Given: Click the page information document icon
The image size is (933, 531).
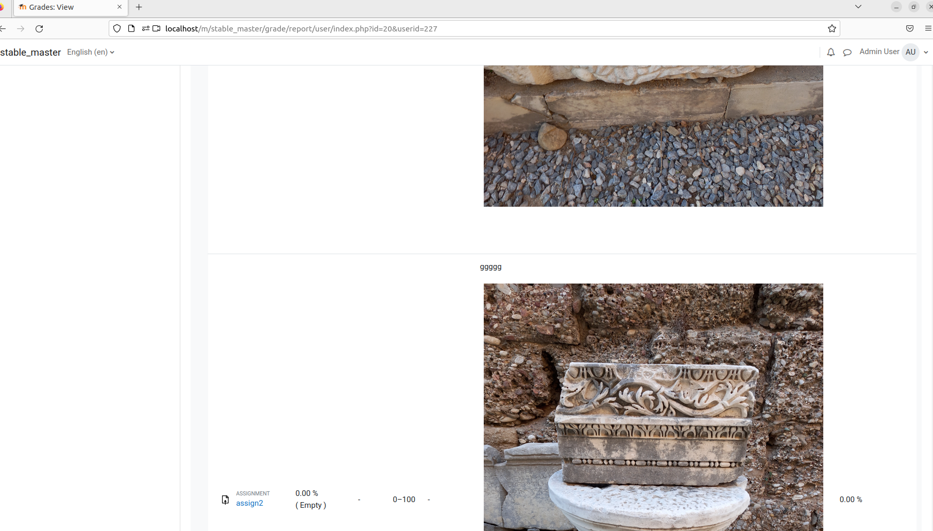Looking at the screenshot, I should point(131,29).
